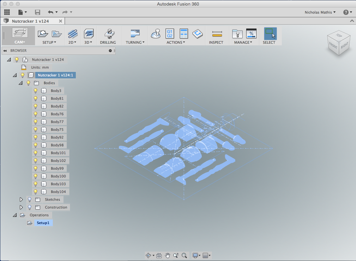Click the New Folder icon in Setup
Image resolution: width=356 pixels, height=261 pixels.
coord(57,34)
